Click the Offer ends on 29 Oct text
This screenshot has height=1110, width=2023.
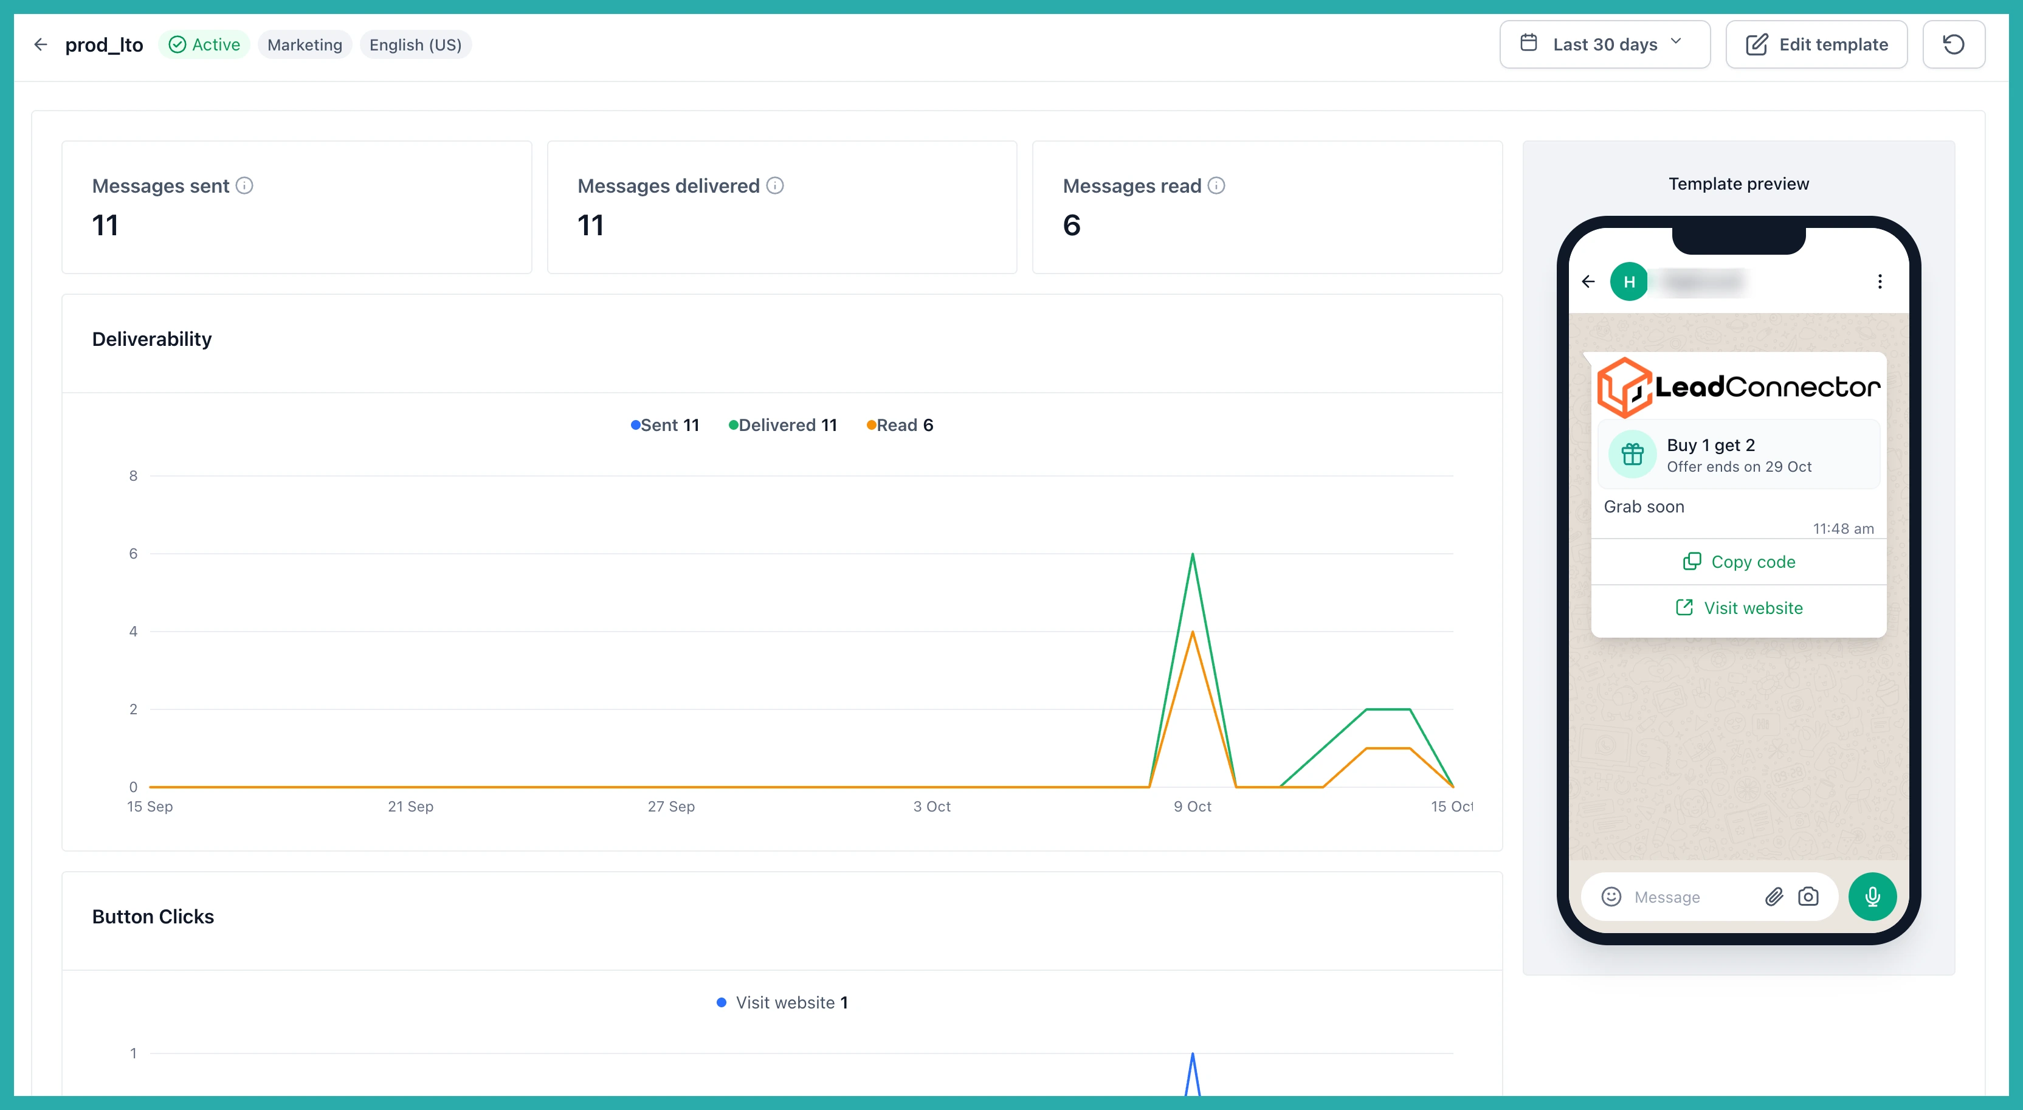click(x=1739, y=467)
